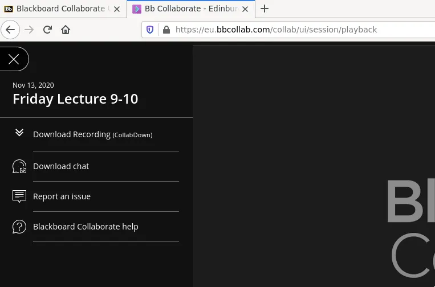Close the recording menu panel
435x287 pixels.
14,59
